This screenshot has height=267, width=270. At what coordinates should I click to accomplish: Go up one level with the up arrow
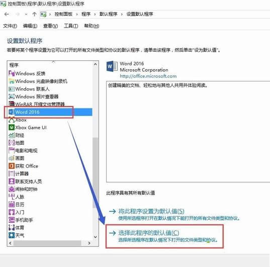pyautogui.click(x=34, y=14)
